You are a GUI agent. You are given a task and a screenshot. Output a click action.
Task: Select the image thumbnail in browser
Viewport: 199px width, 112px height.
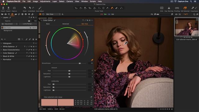click(187, 27)
